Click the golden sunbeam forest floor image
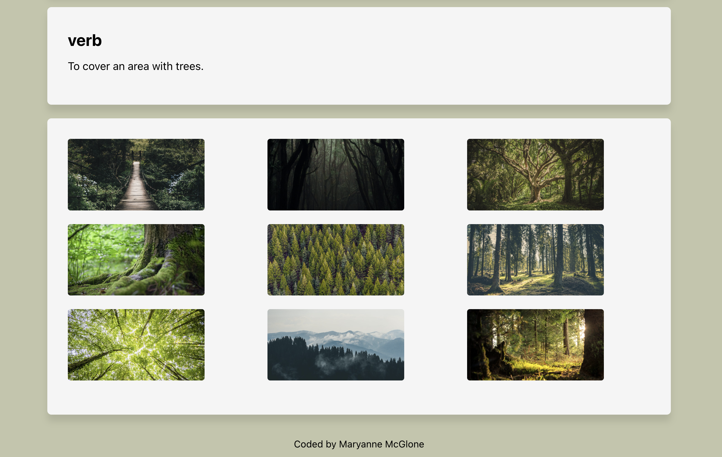 click(x=535, y=344)
